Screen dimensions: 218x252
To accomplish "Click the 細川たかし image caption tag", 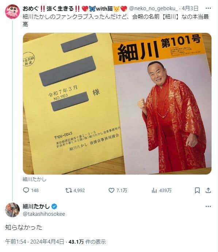I will (x=34, y=179).
